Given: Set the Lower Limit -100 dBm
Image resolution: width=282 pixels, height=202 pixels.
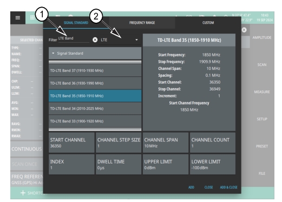Looking at the screenshot, I should (x=213, y=164).
